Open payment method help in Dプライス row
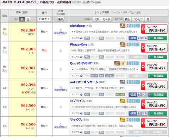The image size is (169, 137). [x=81, y=114]
